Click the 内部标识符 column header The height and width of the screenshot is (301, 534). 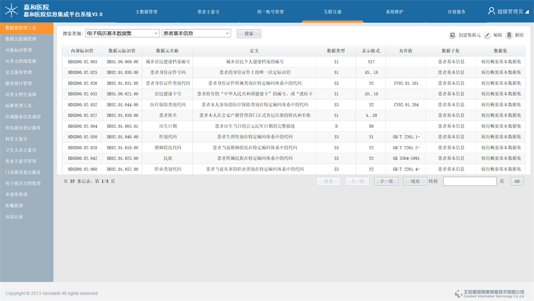[82, 51]
